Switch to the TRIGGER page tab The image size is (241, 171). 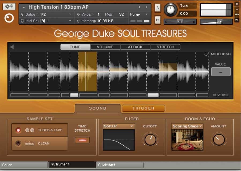coord(144,108)
